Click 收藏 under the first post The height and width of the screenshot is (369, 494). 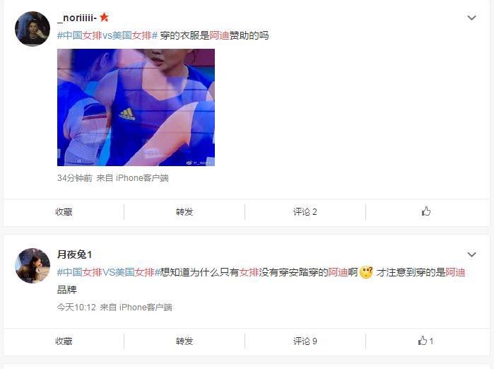coord(64,212)
